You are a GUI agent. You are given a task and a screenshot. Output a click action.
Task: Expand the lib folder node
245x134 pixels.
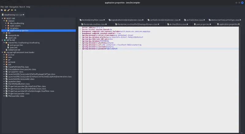click(x=4, y=33)
